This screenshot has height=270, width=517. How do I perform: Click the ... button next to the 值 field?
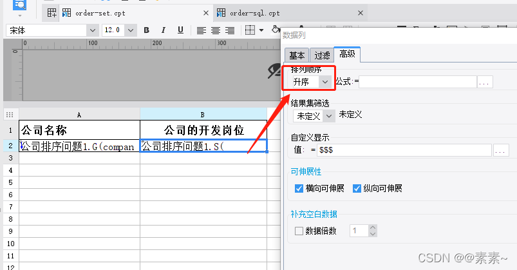click(500, 150)
